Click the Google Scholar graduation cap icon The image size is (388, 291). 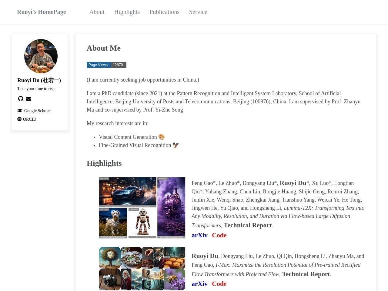20,111
